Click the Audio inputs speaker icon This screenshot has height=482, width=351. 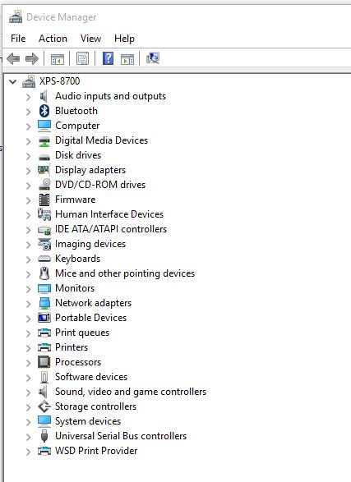pyautogui.click(x=44, y=96)
